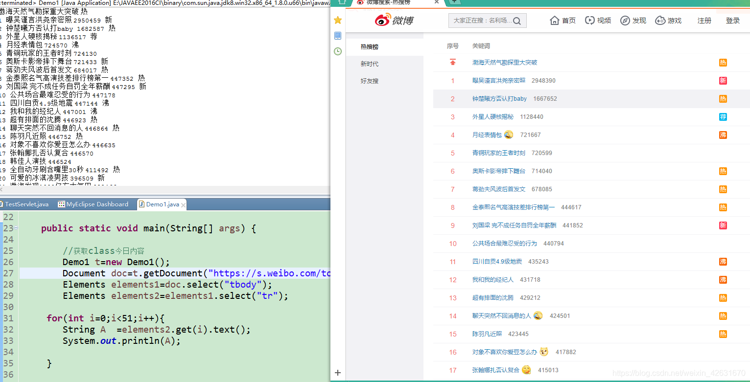Click emoji next to 张翰娜扎否认复合

[526, 370]
